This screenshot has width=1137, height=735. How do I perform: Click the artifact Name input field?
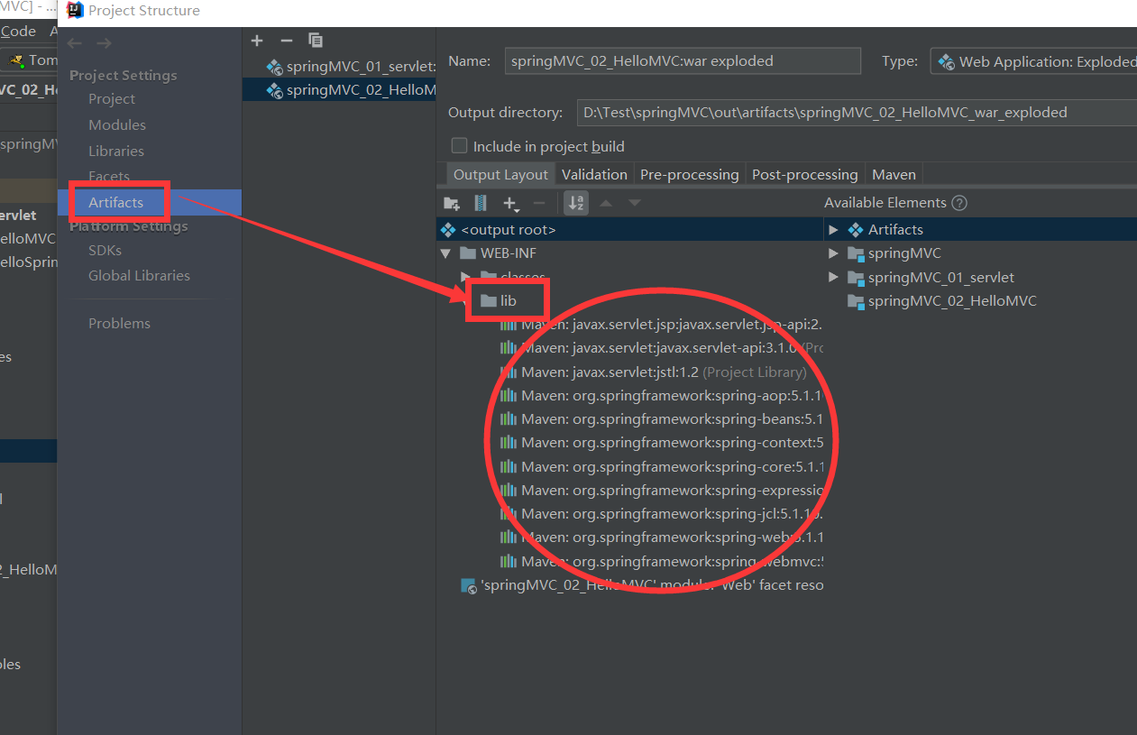pos(683,61)
